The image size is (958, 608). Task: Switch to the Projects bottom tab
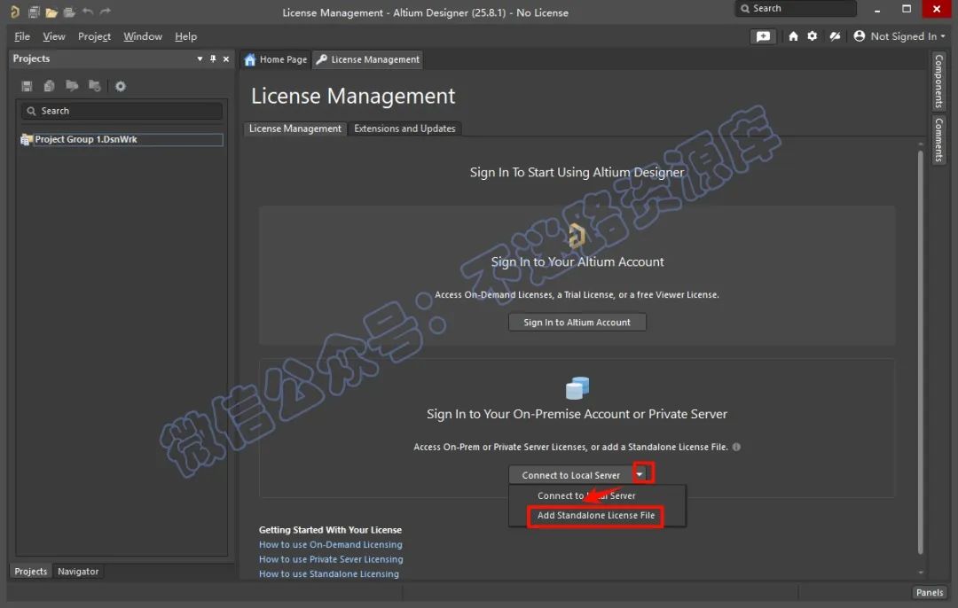[30, 572]
